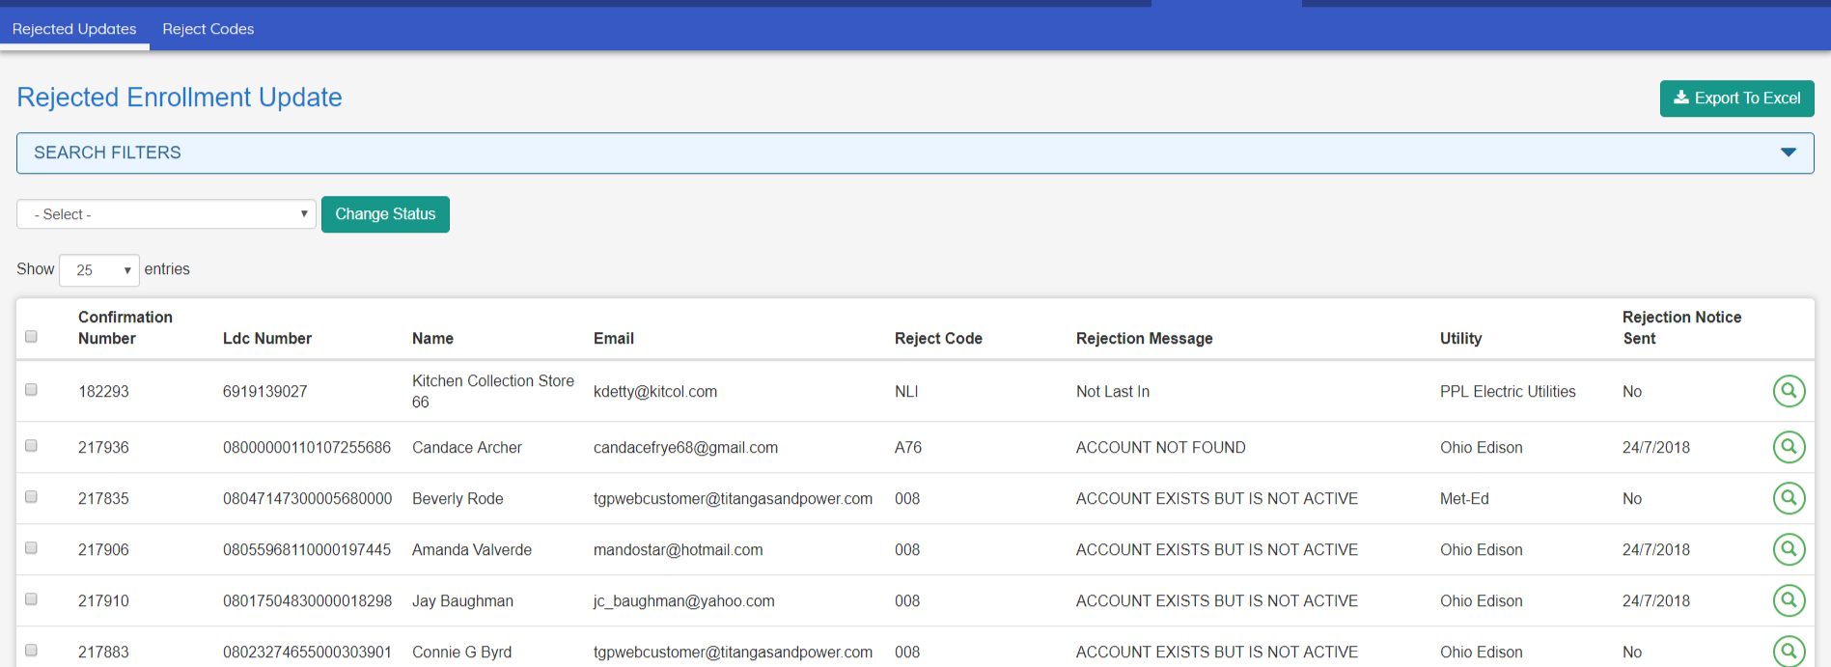This screenshot has width=1831, height=667.
Task: Click the Change Status button
Action: [385, 214]
